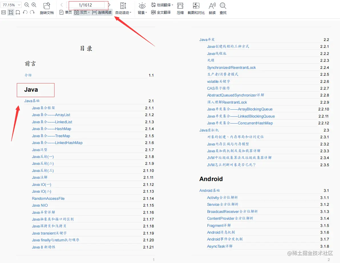
Task: Start 朗读 read aloud
Action: coord(212,9)
